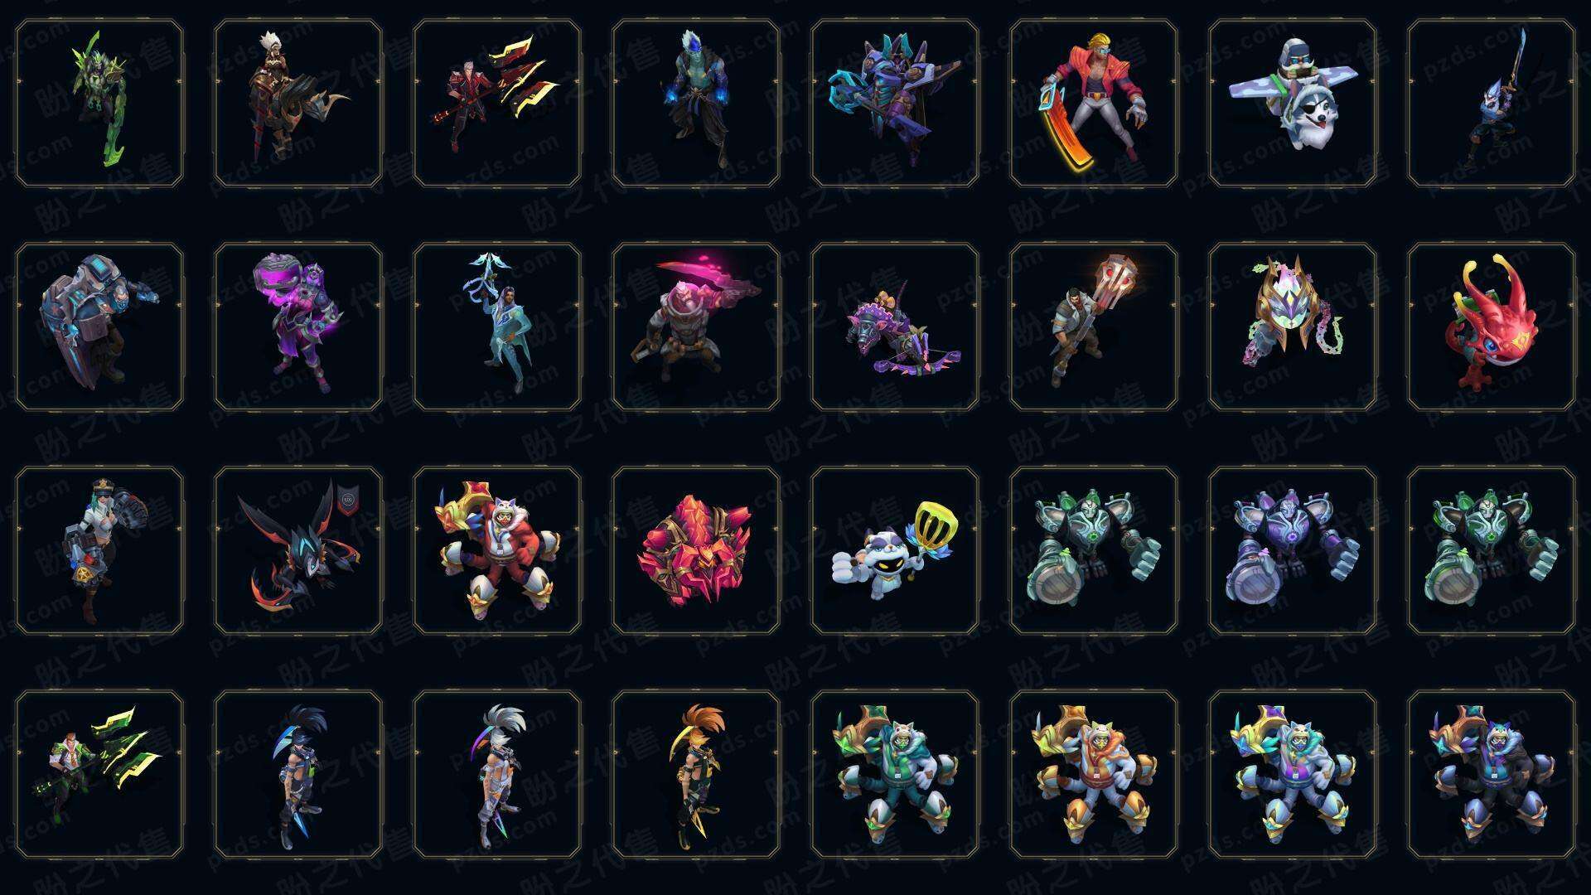Select the white cat holding yellow scepter
Viewport: 1591px width, 895px height.
[895, 550]
